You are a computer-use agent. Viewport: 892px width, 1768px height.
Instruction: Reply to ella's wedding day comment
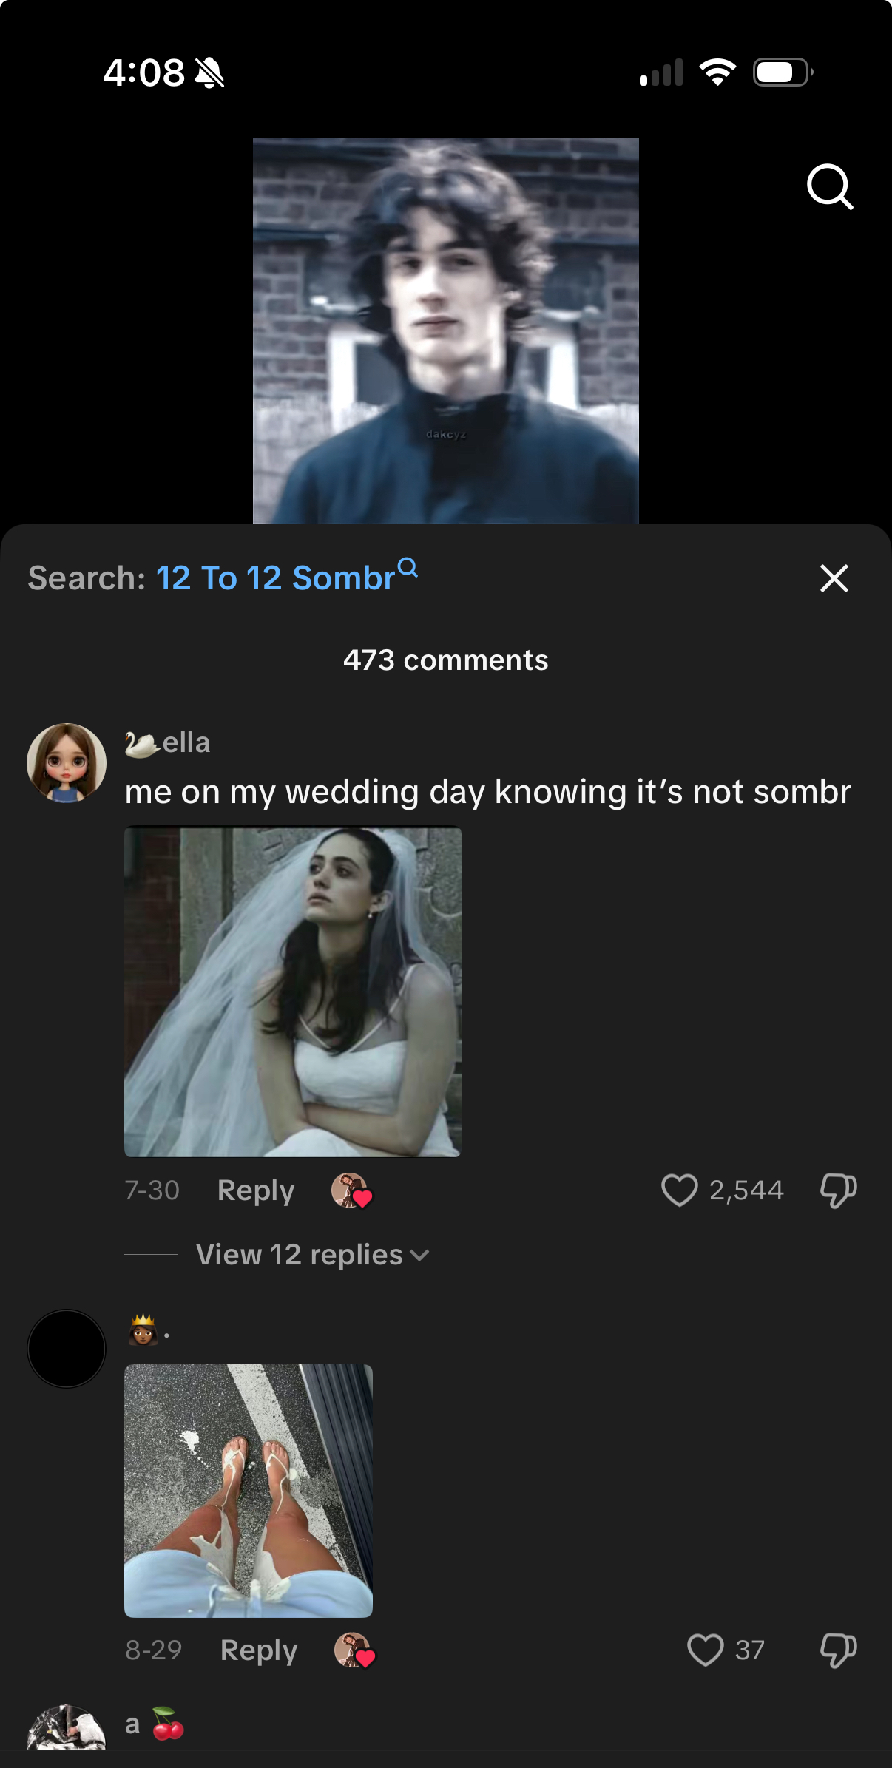(256, 1190)
